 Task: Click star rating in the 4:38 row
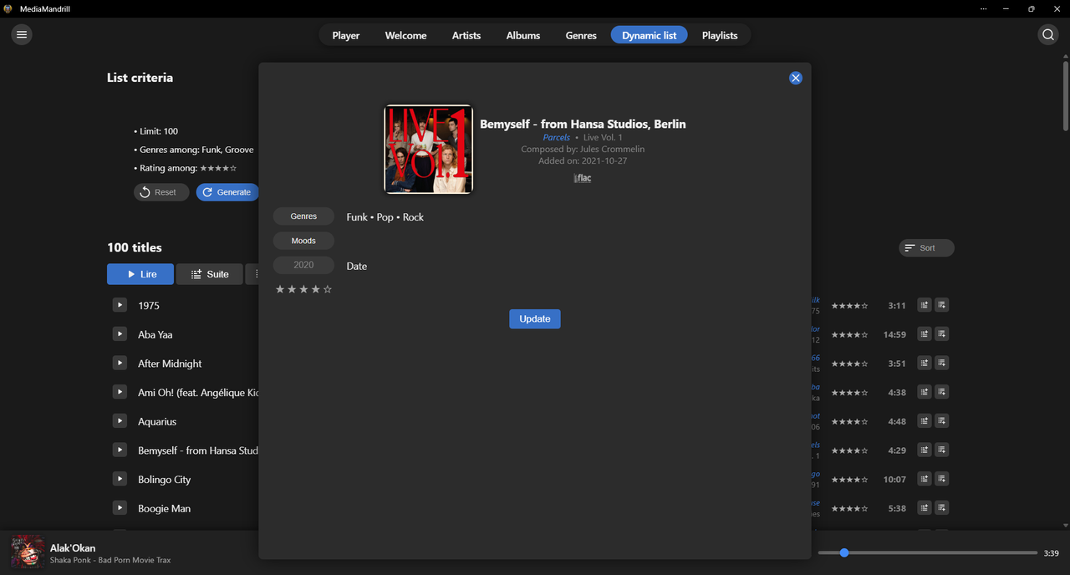click(x=849, y=393)
